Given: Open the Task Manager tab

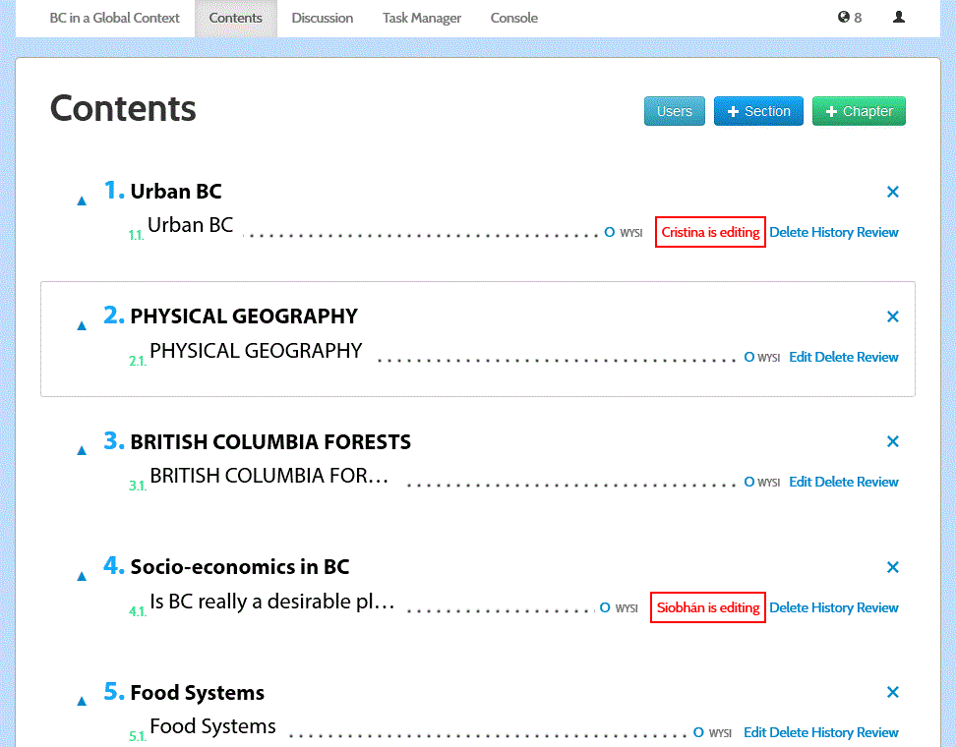Looking at the screenshot, I should tap(421, 18).
